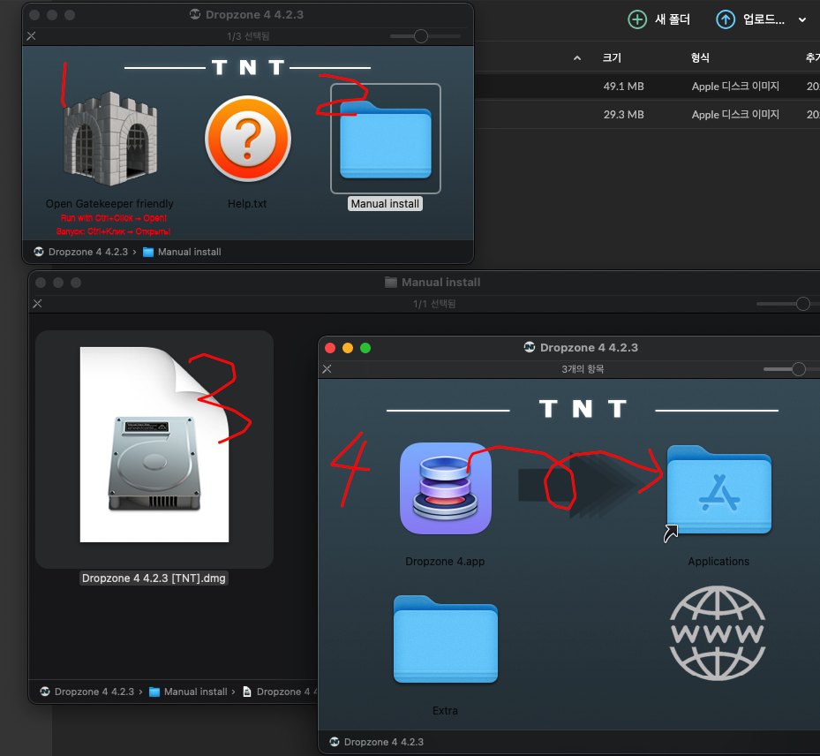Image resolution: width=820 pixels, height=756 pixels.
Task: Click the new folder plus icon
Action: pyautogui.click(x=637, y=20)
